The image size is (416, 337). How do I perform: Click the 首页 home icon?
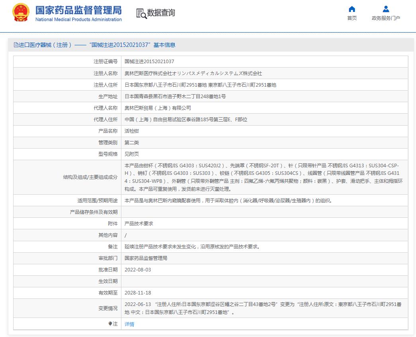(352, 9)
